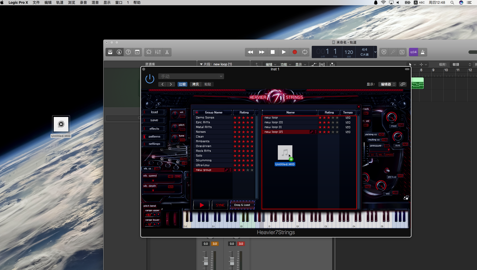Click the load button in Heavier7Strings

pos(154,112)
